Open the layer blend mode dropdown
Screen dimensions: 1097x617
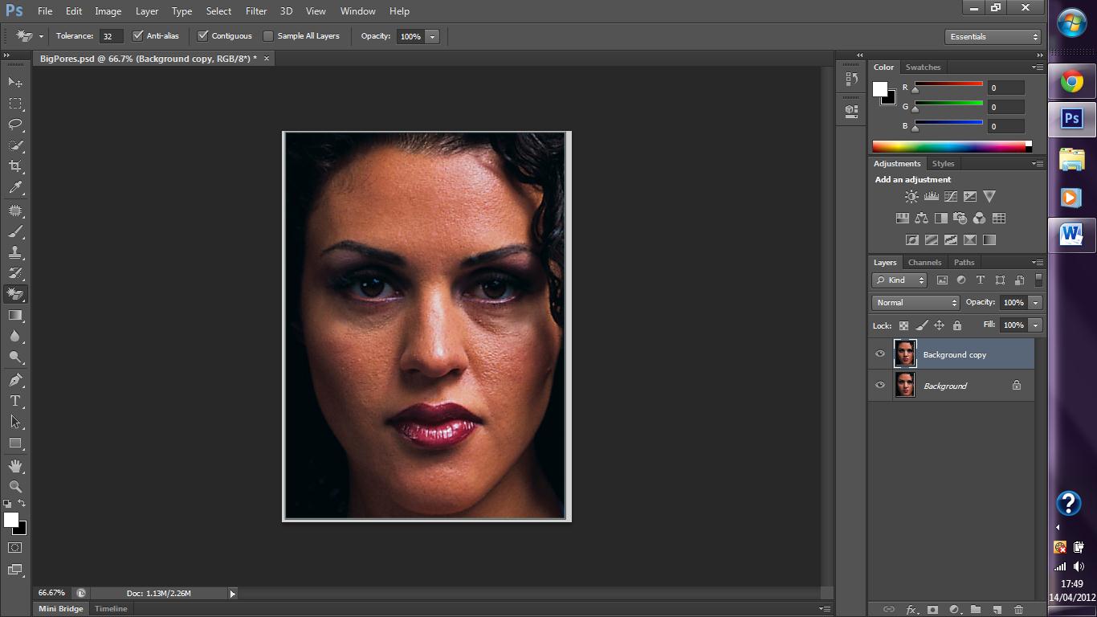pyautogui.click(x=916, y=303)
